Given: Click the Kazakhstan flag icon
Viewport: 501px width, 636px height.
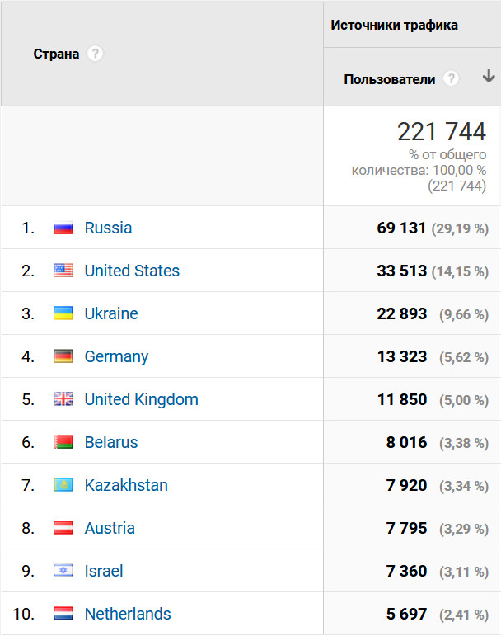Looking at the screenshot, I should (63, 485).
